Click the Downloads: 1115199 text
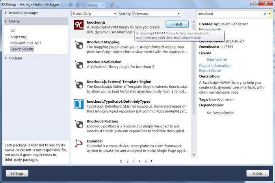Viewport: 275px width, 183px height. (x=216, y=47)
